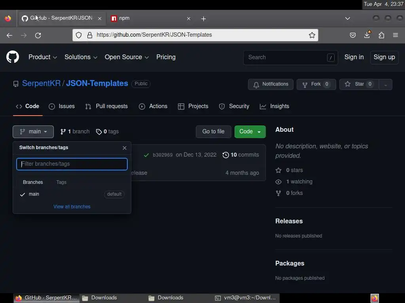Reload the page
This screenshot has width=405, height=303.
click(38, 35)
